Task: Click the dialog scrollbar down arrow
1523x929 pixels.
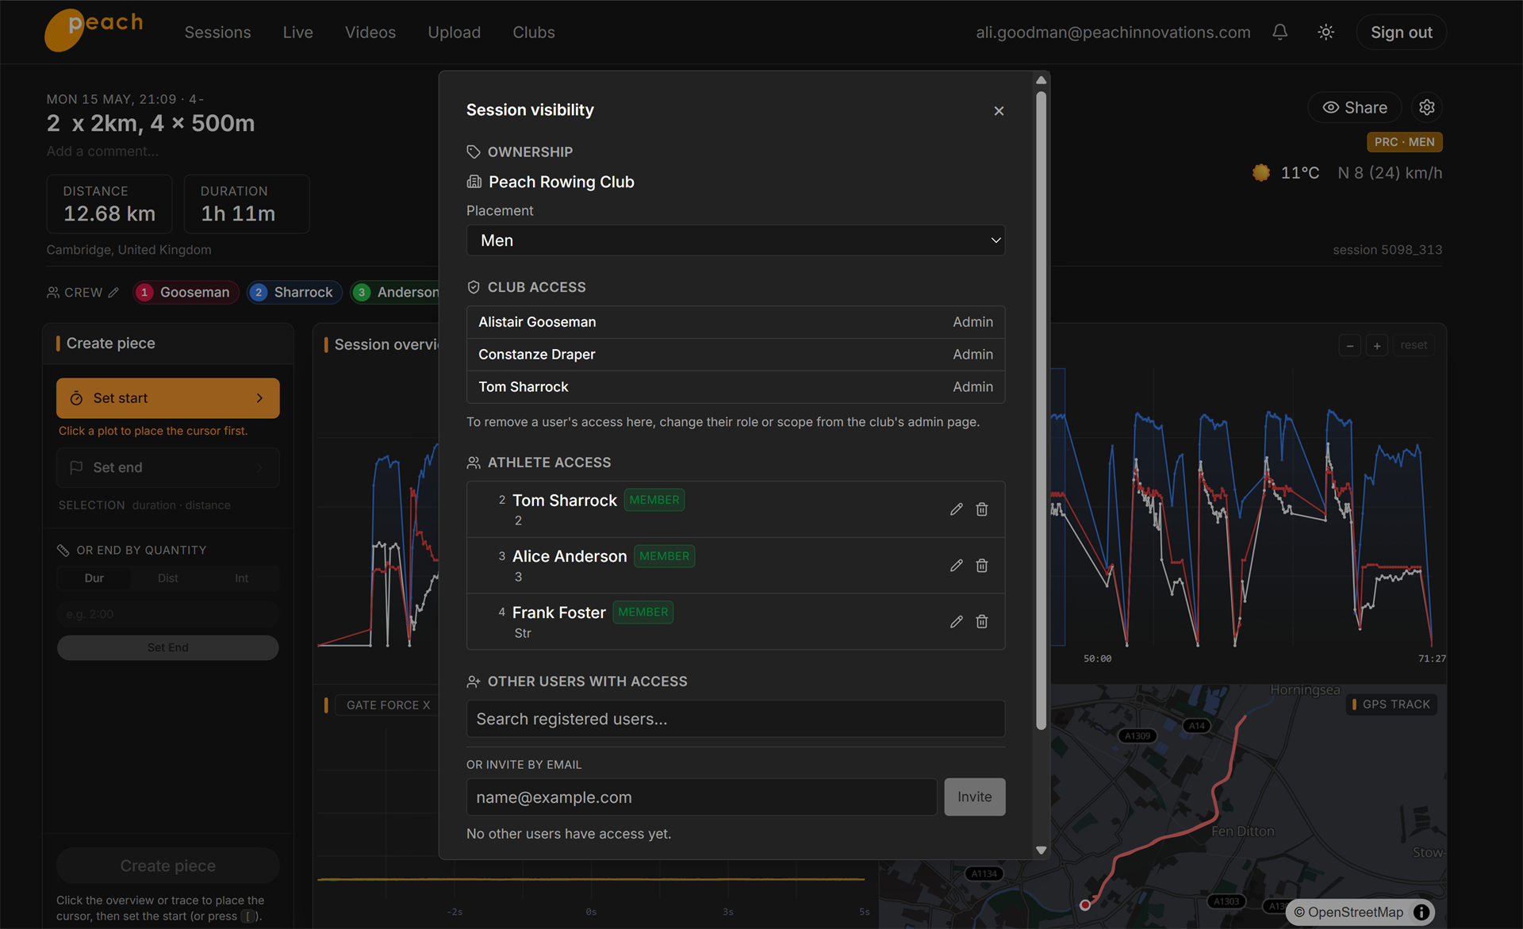Action: point(1042,850)
